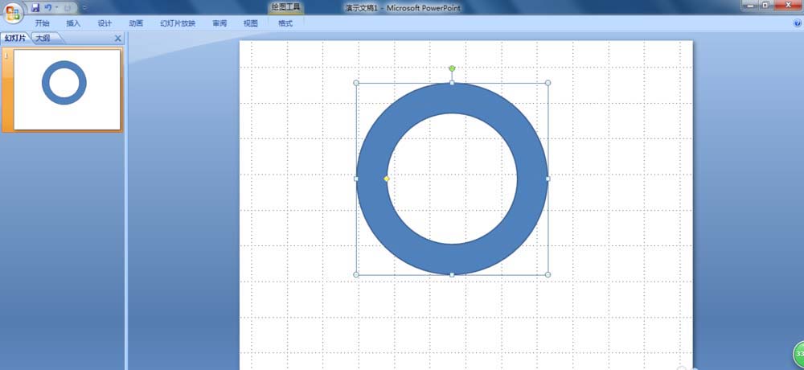Open the 开始 ribbon tab
804x370 pixels.
(42, 23)
